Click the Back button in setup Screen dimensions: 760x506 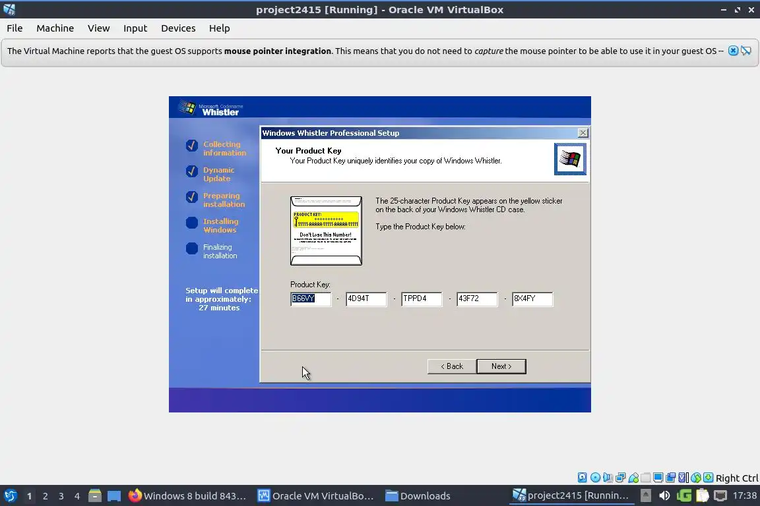pyautogui.click(x=452, y=366)
